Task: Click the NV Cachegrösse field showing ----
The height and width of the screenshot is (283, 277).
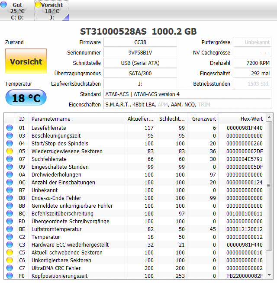Action: tap(252, 53)
